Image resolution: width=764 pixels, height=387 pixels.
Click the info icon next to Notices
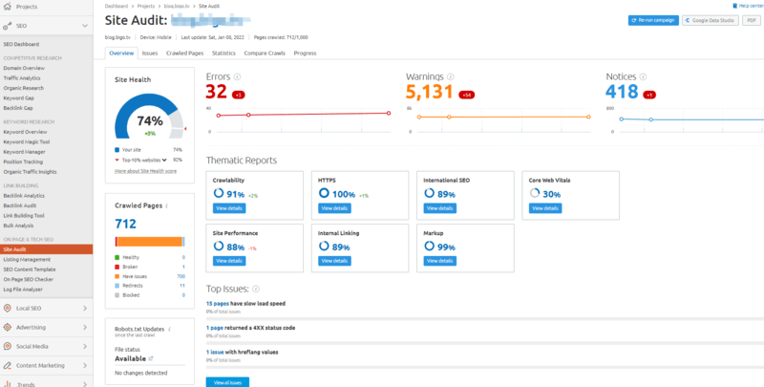(x=643, y=77)
